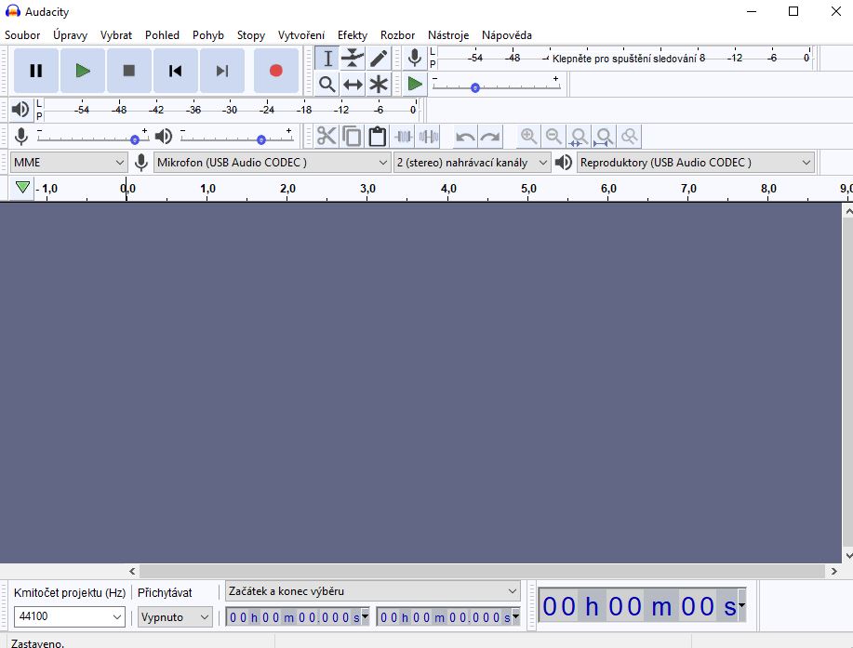Click the scissors Cut icon
The width and height of the screenshot is (853, 648).
[327, 136]
